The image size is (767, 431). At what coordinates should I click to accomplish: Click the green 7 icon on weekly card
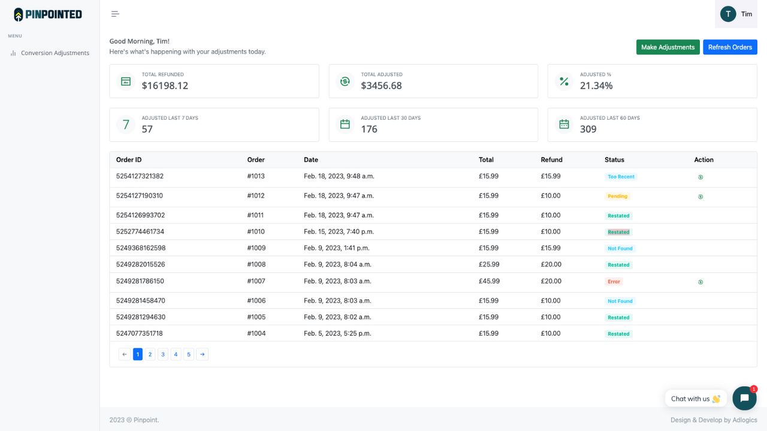(125, 125)
